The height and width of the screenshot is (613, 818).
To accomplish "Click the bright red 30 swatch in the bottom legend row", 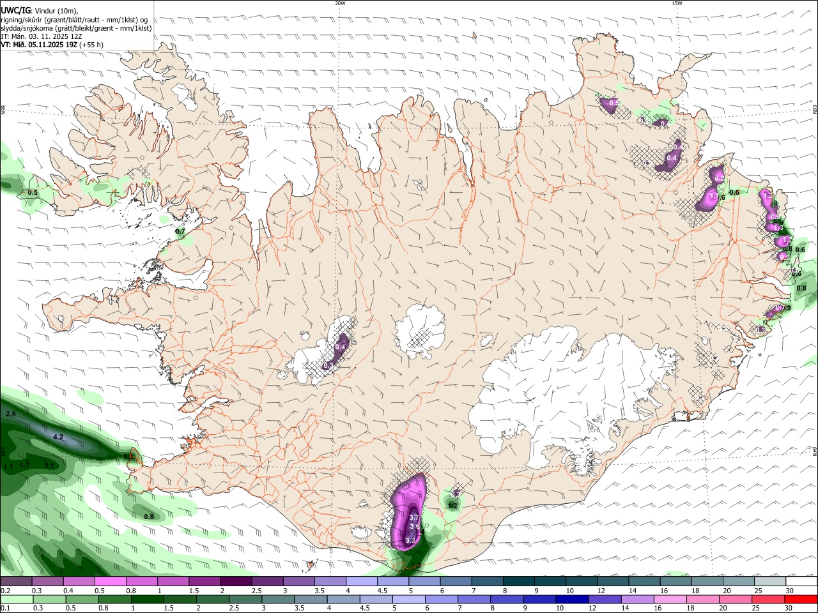I will click(801, 600).
